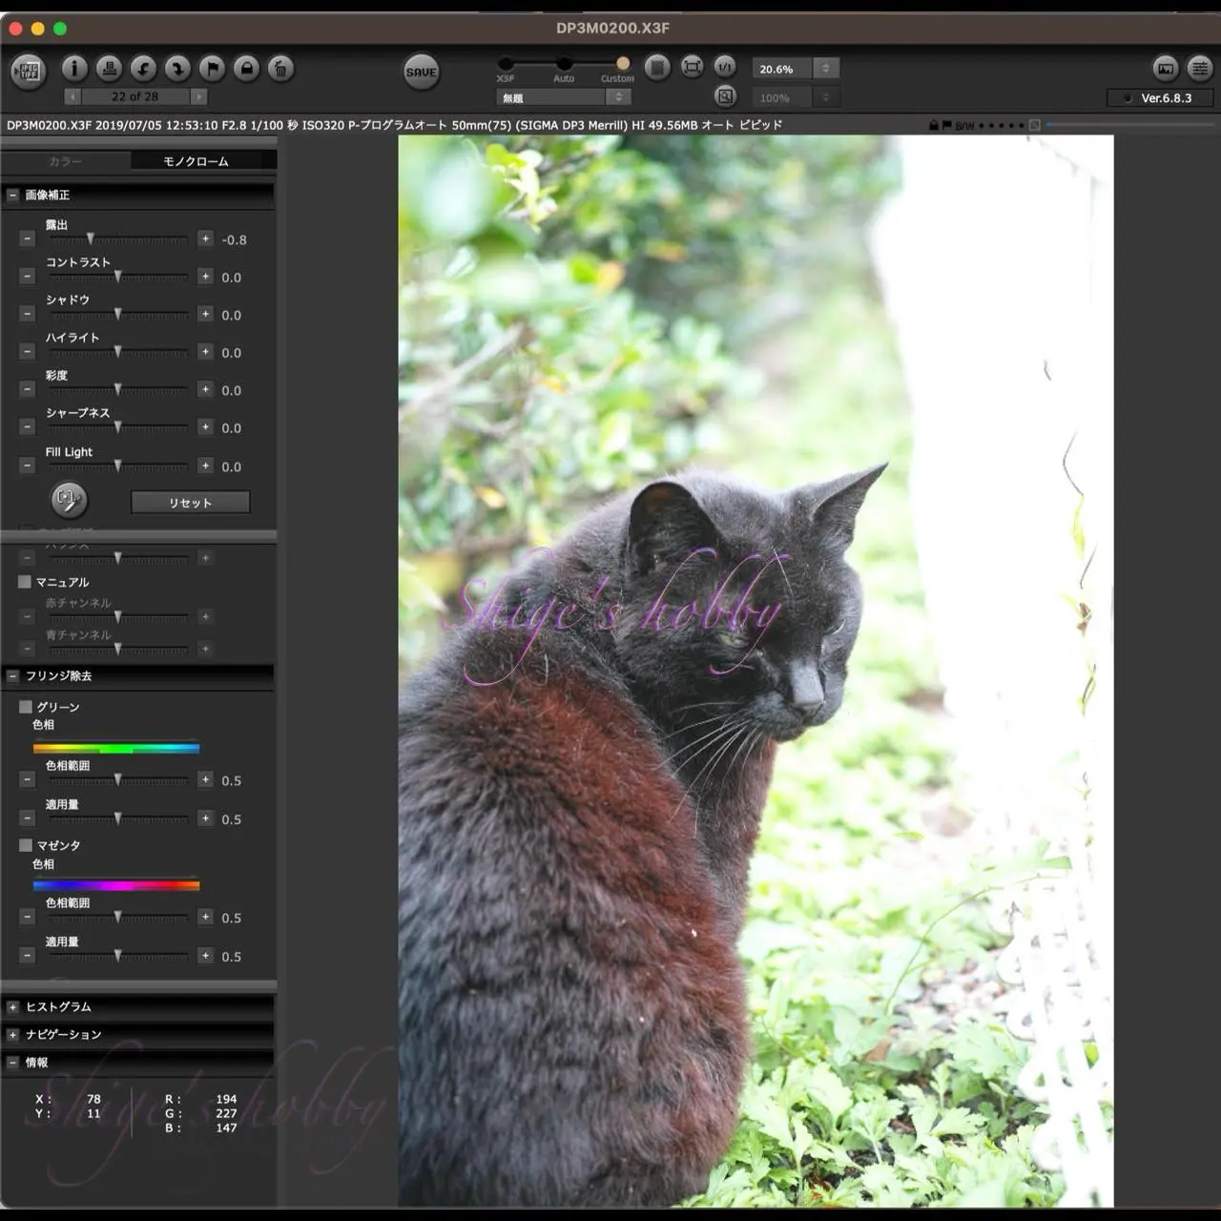1221x1221 pixels.
Task: Click the Ver.6.8.3 version button
Action: pyautogui.click(x=1160, y=97)
